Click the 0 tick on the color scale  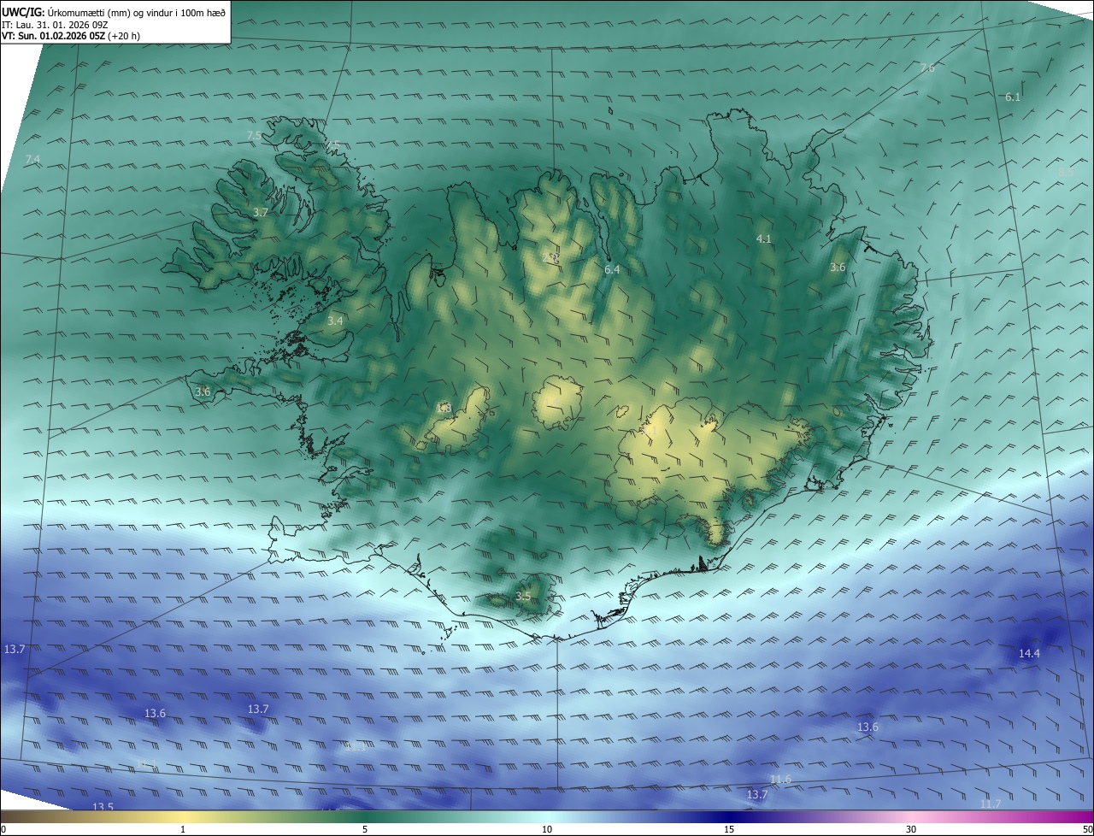click(3, 829)
